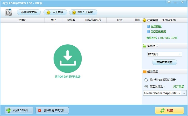Image resolution: width=188 pixels, height=116 pixels.
Task: Click the 文件名 column header
Action: [23, 20]
